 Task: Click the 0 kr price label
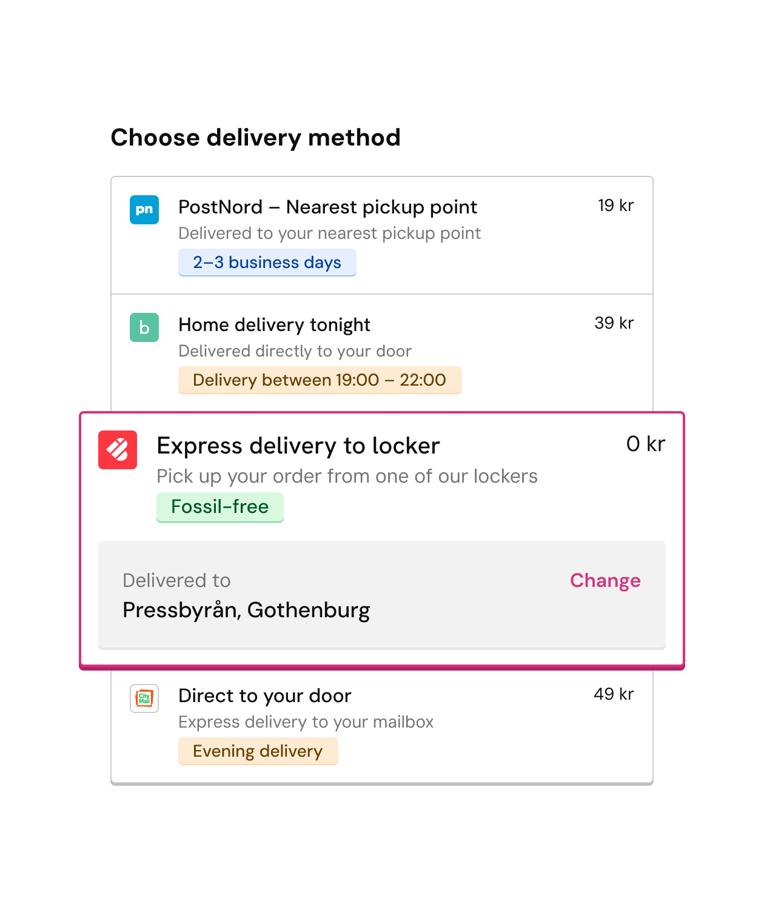tap(646, 444)
